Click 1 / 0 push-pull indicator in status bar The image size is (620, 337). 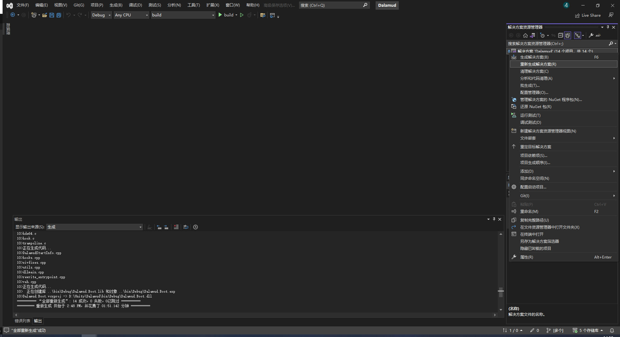[x=513, y=330]
